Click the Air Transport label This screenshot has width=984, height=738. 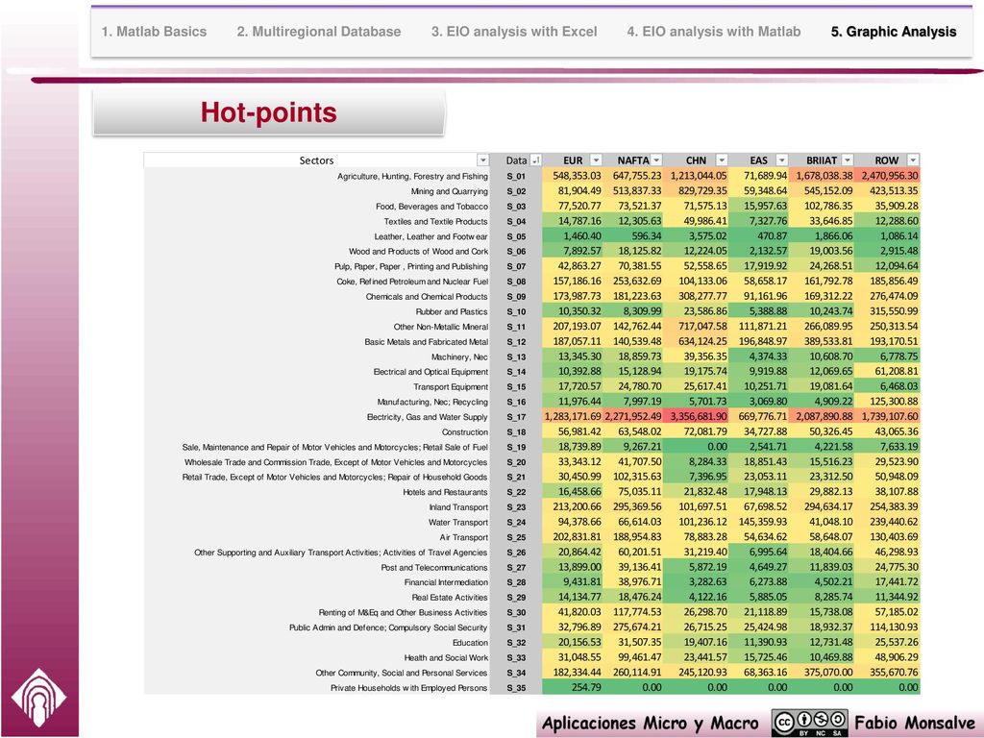coord(464,538)
